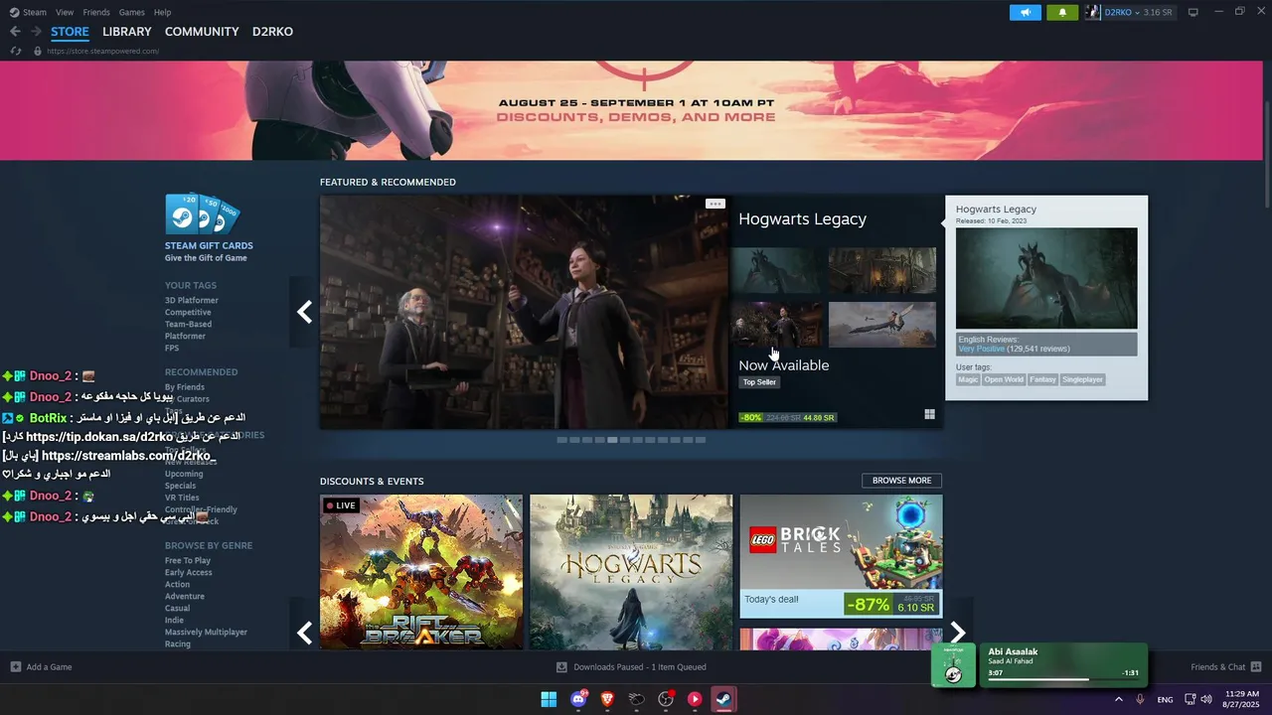
Task: Open the Competitive tag link
Action: (188, 312)
